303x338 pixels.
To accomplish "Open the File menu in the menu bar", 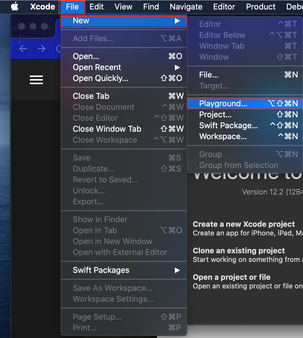I will [72, 7].
